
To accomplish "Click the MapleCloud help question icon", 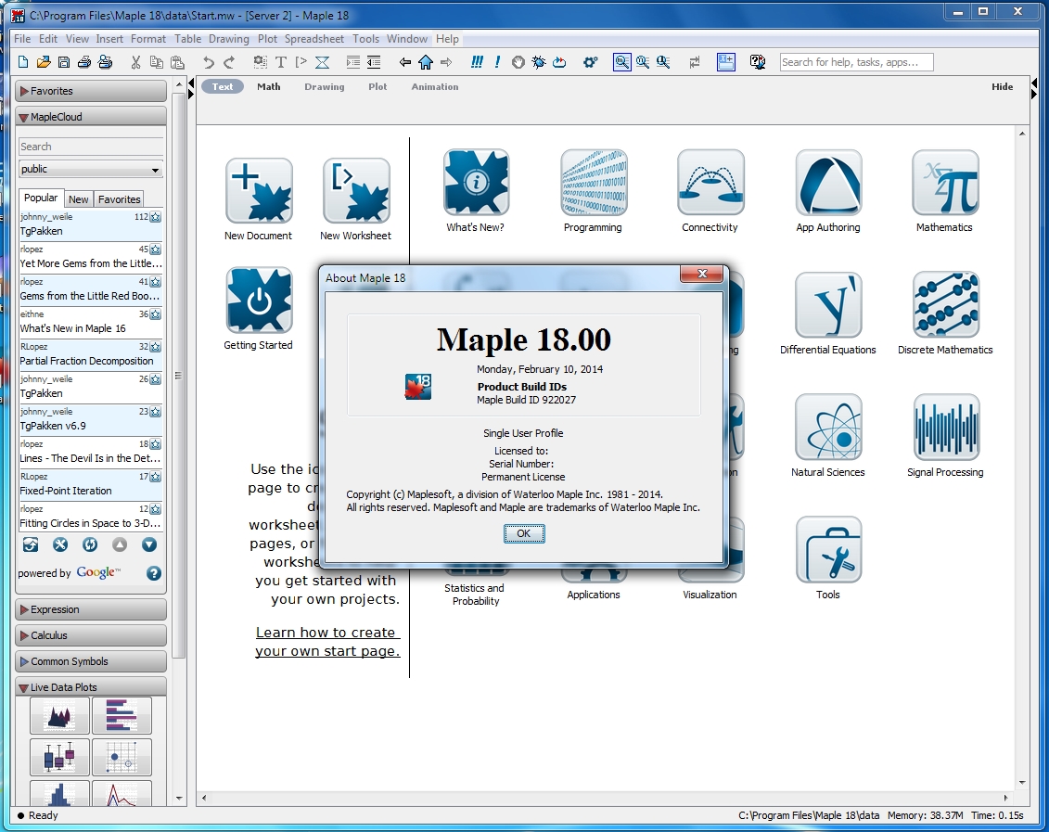I will point(153,573).
